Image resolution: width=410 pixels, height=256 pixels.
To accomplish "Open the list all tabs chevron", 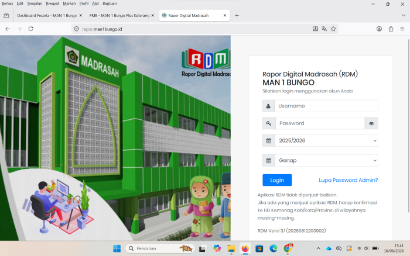I will coord(404,15).
